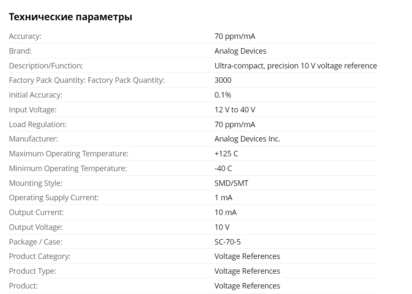The width and height of the screenshot is (412, 294).
Task: Click the Product row value Voltage References
Action: pyautogui.click(x=247, y=286)
